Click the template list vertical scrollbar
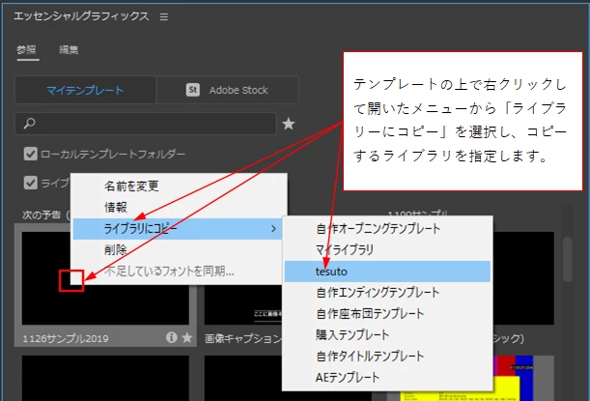 [568, 259]
